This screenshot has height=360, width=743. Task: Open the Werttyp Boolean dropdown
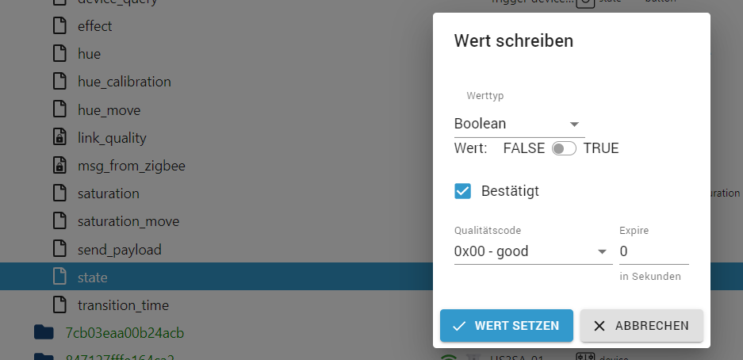[519, 124]
